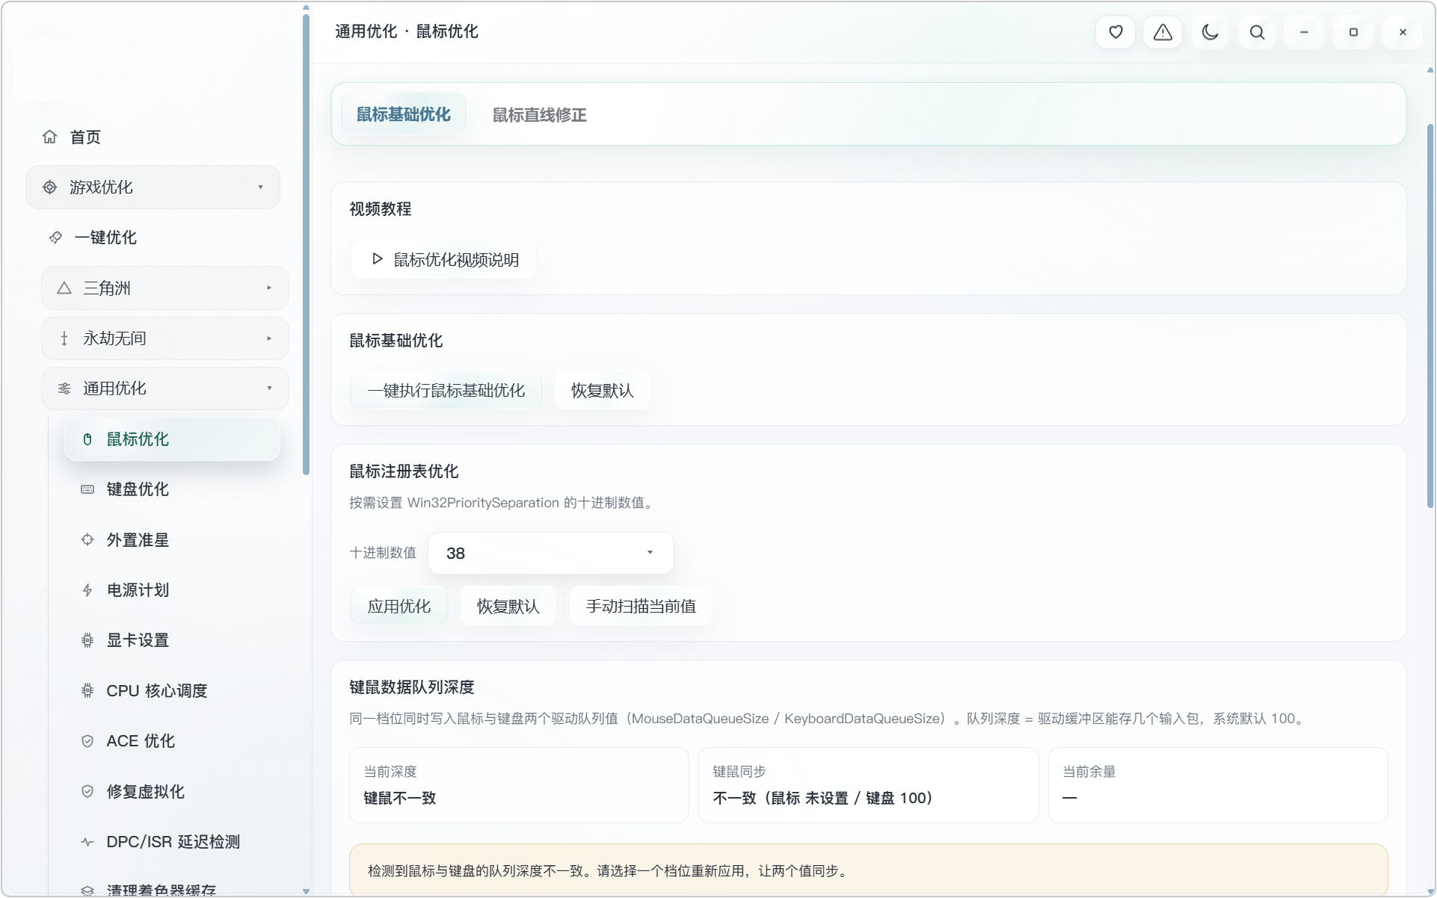Viewport: 1437px width, 898px height.
Task: Click 一键执行鼠标基础优化 button
Action: [446, 390]
